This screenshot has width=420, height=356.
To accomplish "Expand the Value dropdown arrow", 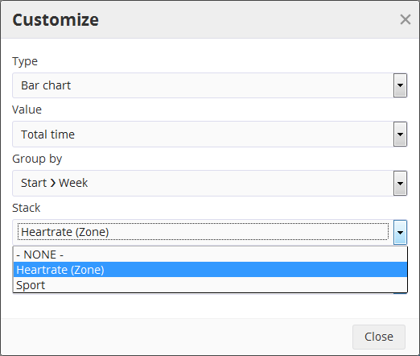I will 400,135.
